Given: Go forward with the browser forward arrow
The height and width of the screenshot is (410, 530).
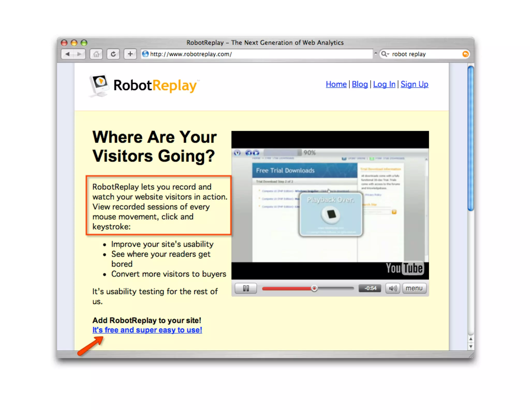Looking at the screenshot, I should point(79,54).
